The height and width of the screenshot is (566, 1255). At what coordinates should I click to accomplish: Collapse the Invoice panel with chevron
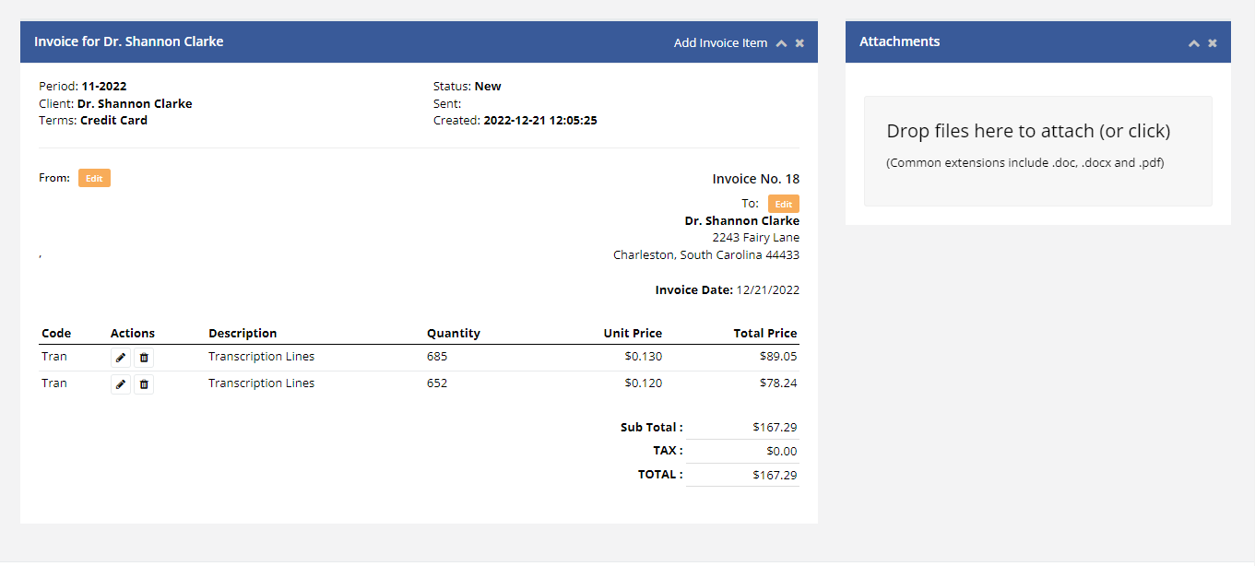click(781, 43)
